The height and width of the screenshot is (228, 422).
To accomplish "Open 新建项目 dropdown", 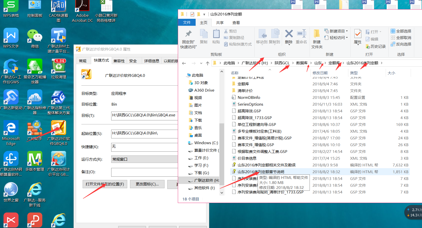I will pyautogui.click(x=336, y=31).
